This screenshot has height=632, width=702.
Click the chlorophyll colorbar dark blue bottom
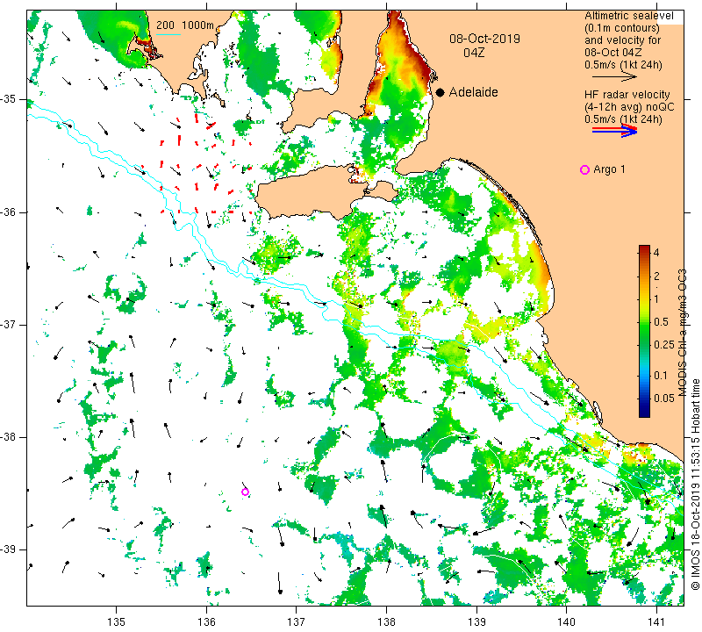(x=644, y=412)
